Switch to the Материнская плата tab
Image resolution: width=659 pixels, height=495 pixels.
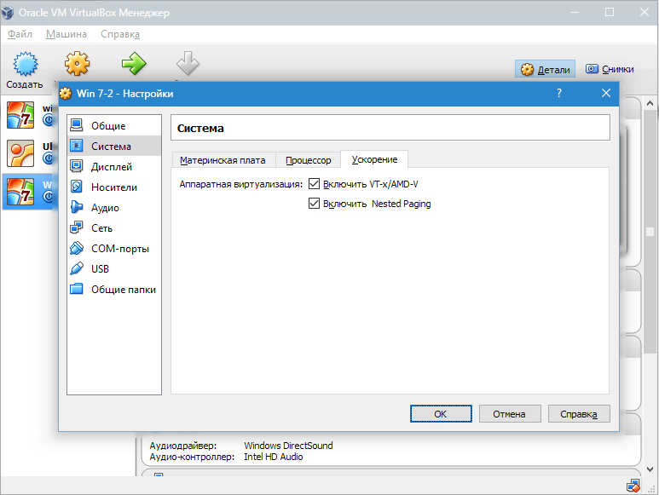coord(223,160)
